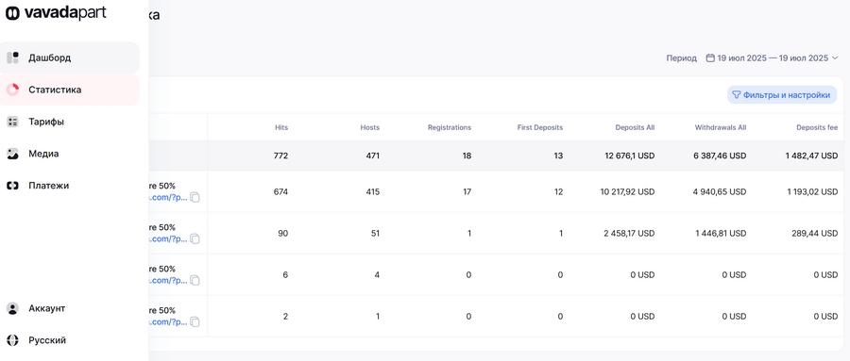Select the total hits value 772
This screenshot has height=361, width=850.
point(280,156)
